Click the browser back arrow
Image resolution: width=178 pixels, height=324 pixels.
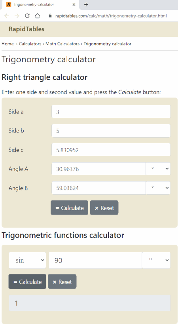pyautogui.click(x=7, y=16)
